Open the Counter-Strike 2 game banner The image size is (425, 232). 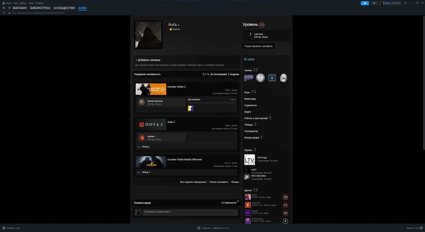151,89
